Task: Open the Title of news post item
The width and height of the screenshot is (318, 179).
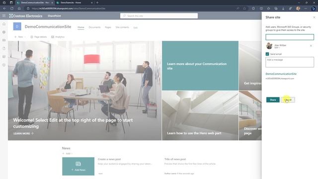Action: tap(175, 159)
